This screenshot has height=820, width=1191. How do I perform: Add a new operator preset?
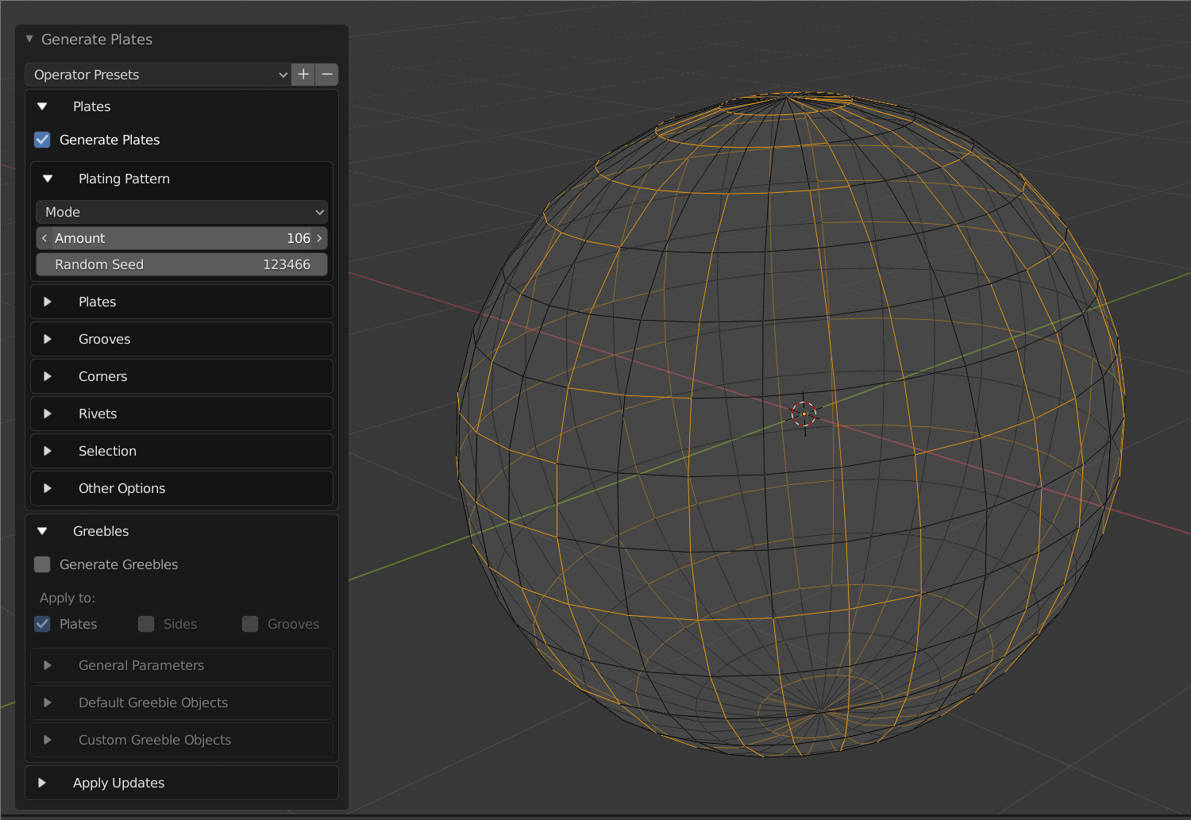tap(303, 74)
